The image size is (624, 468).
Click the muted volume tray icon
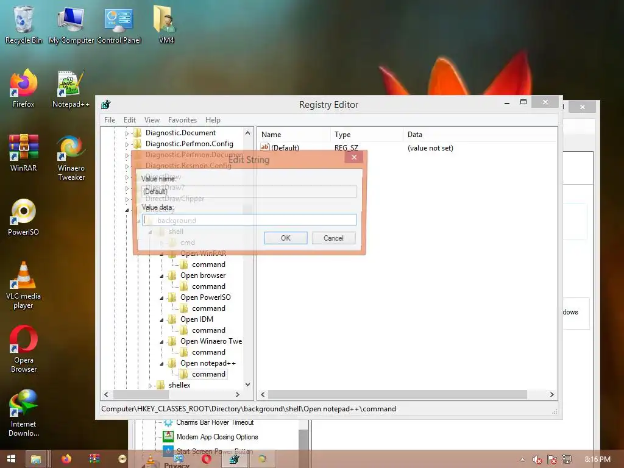537,459
